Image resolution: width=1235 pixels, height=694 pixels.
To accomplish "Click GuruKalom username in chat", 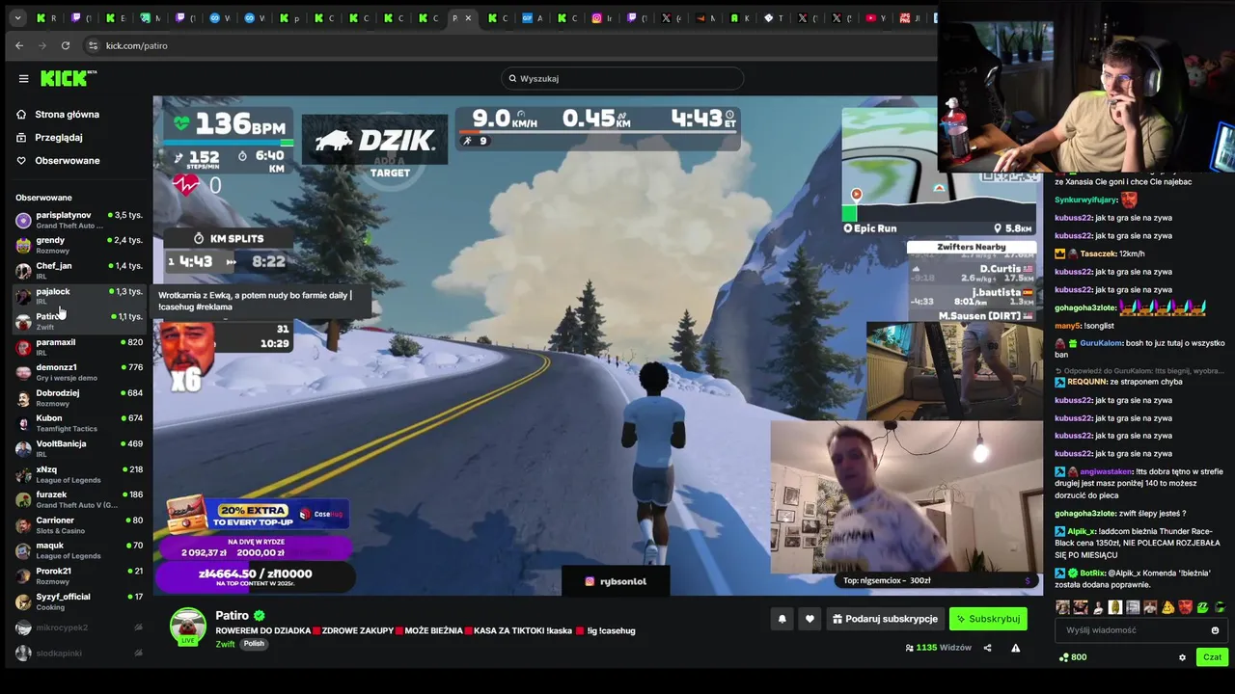I will tap(1102, 343).
